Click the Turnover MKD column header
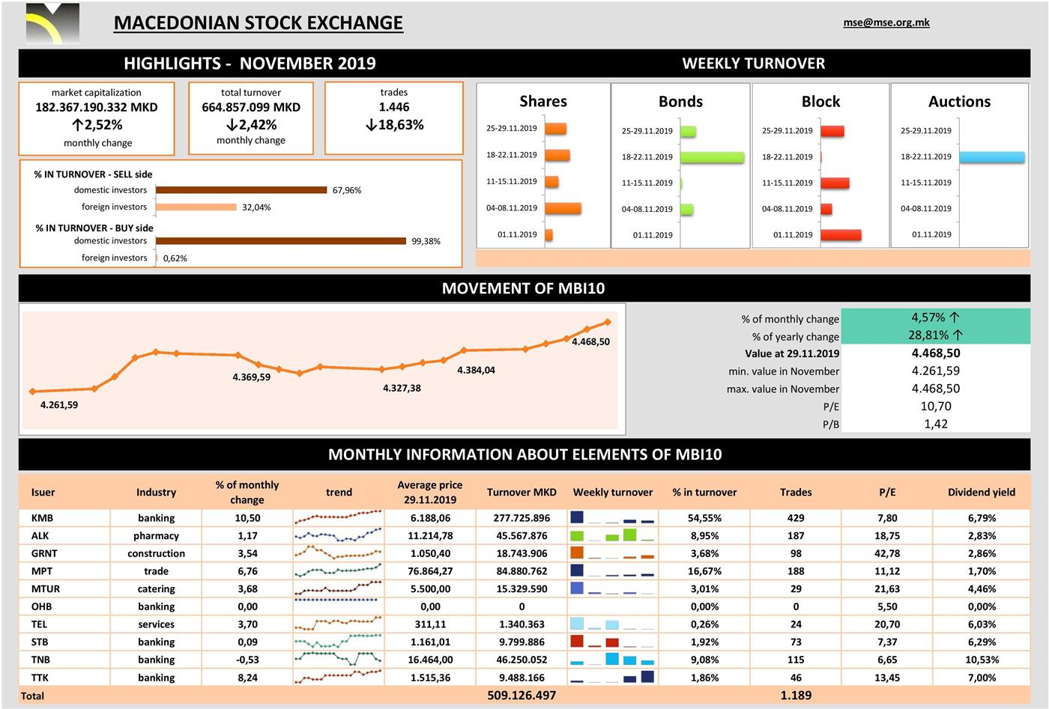 coord(522,493)
